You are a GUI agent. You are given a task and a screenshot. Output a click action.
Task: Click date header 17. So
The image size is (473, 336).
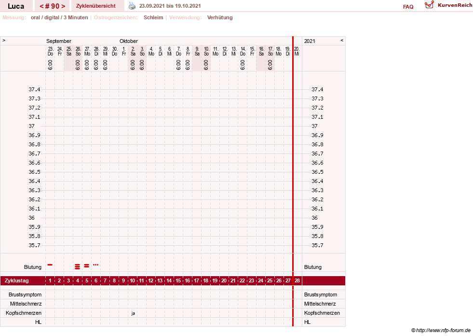tap(270, 51)
